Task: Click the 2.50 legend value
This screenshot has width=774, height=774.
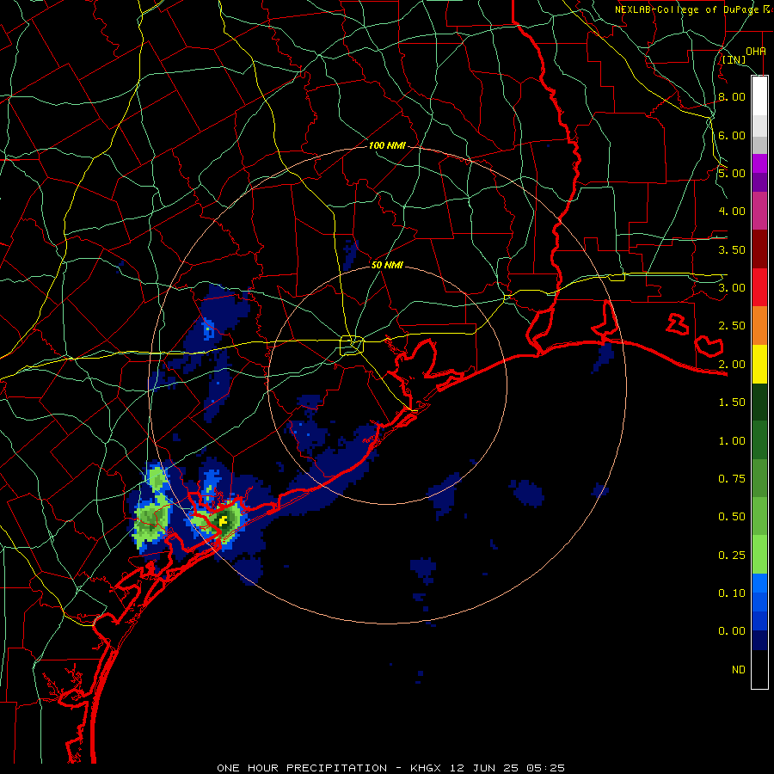Action: click(732, 326)
